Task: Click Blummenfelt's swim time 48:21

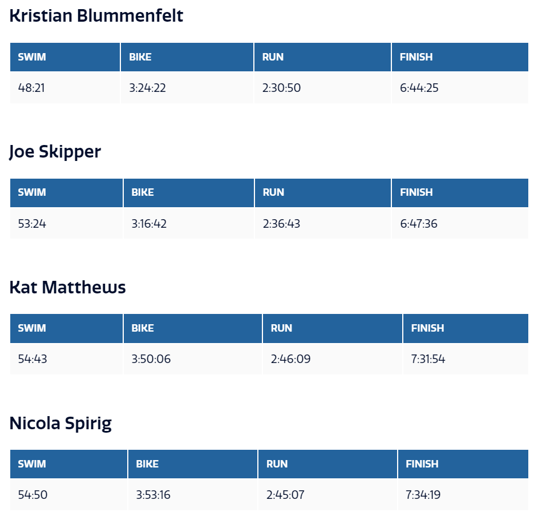Action: [x=31, y=88]
